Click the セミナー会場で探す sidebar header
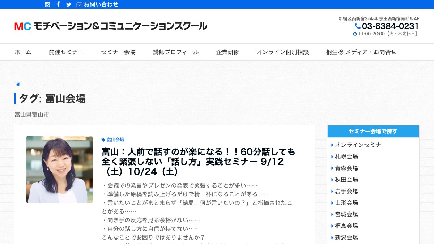Viewport: 434px width, 244px height. coord(373,132)
